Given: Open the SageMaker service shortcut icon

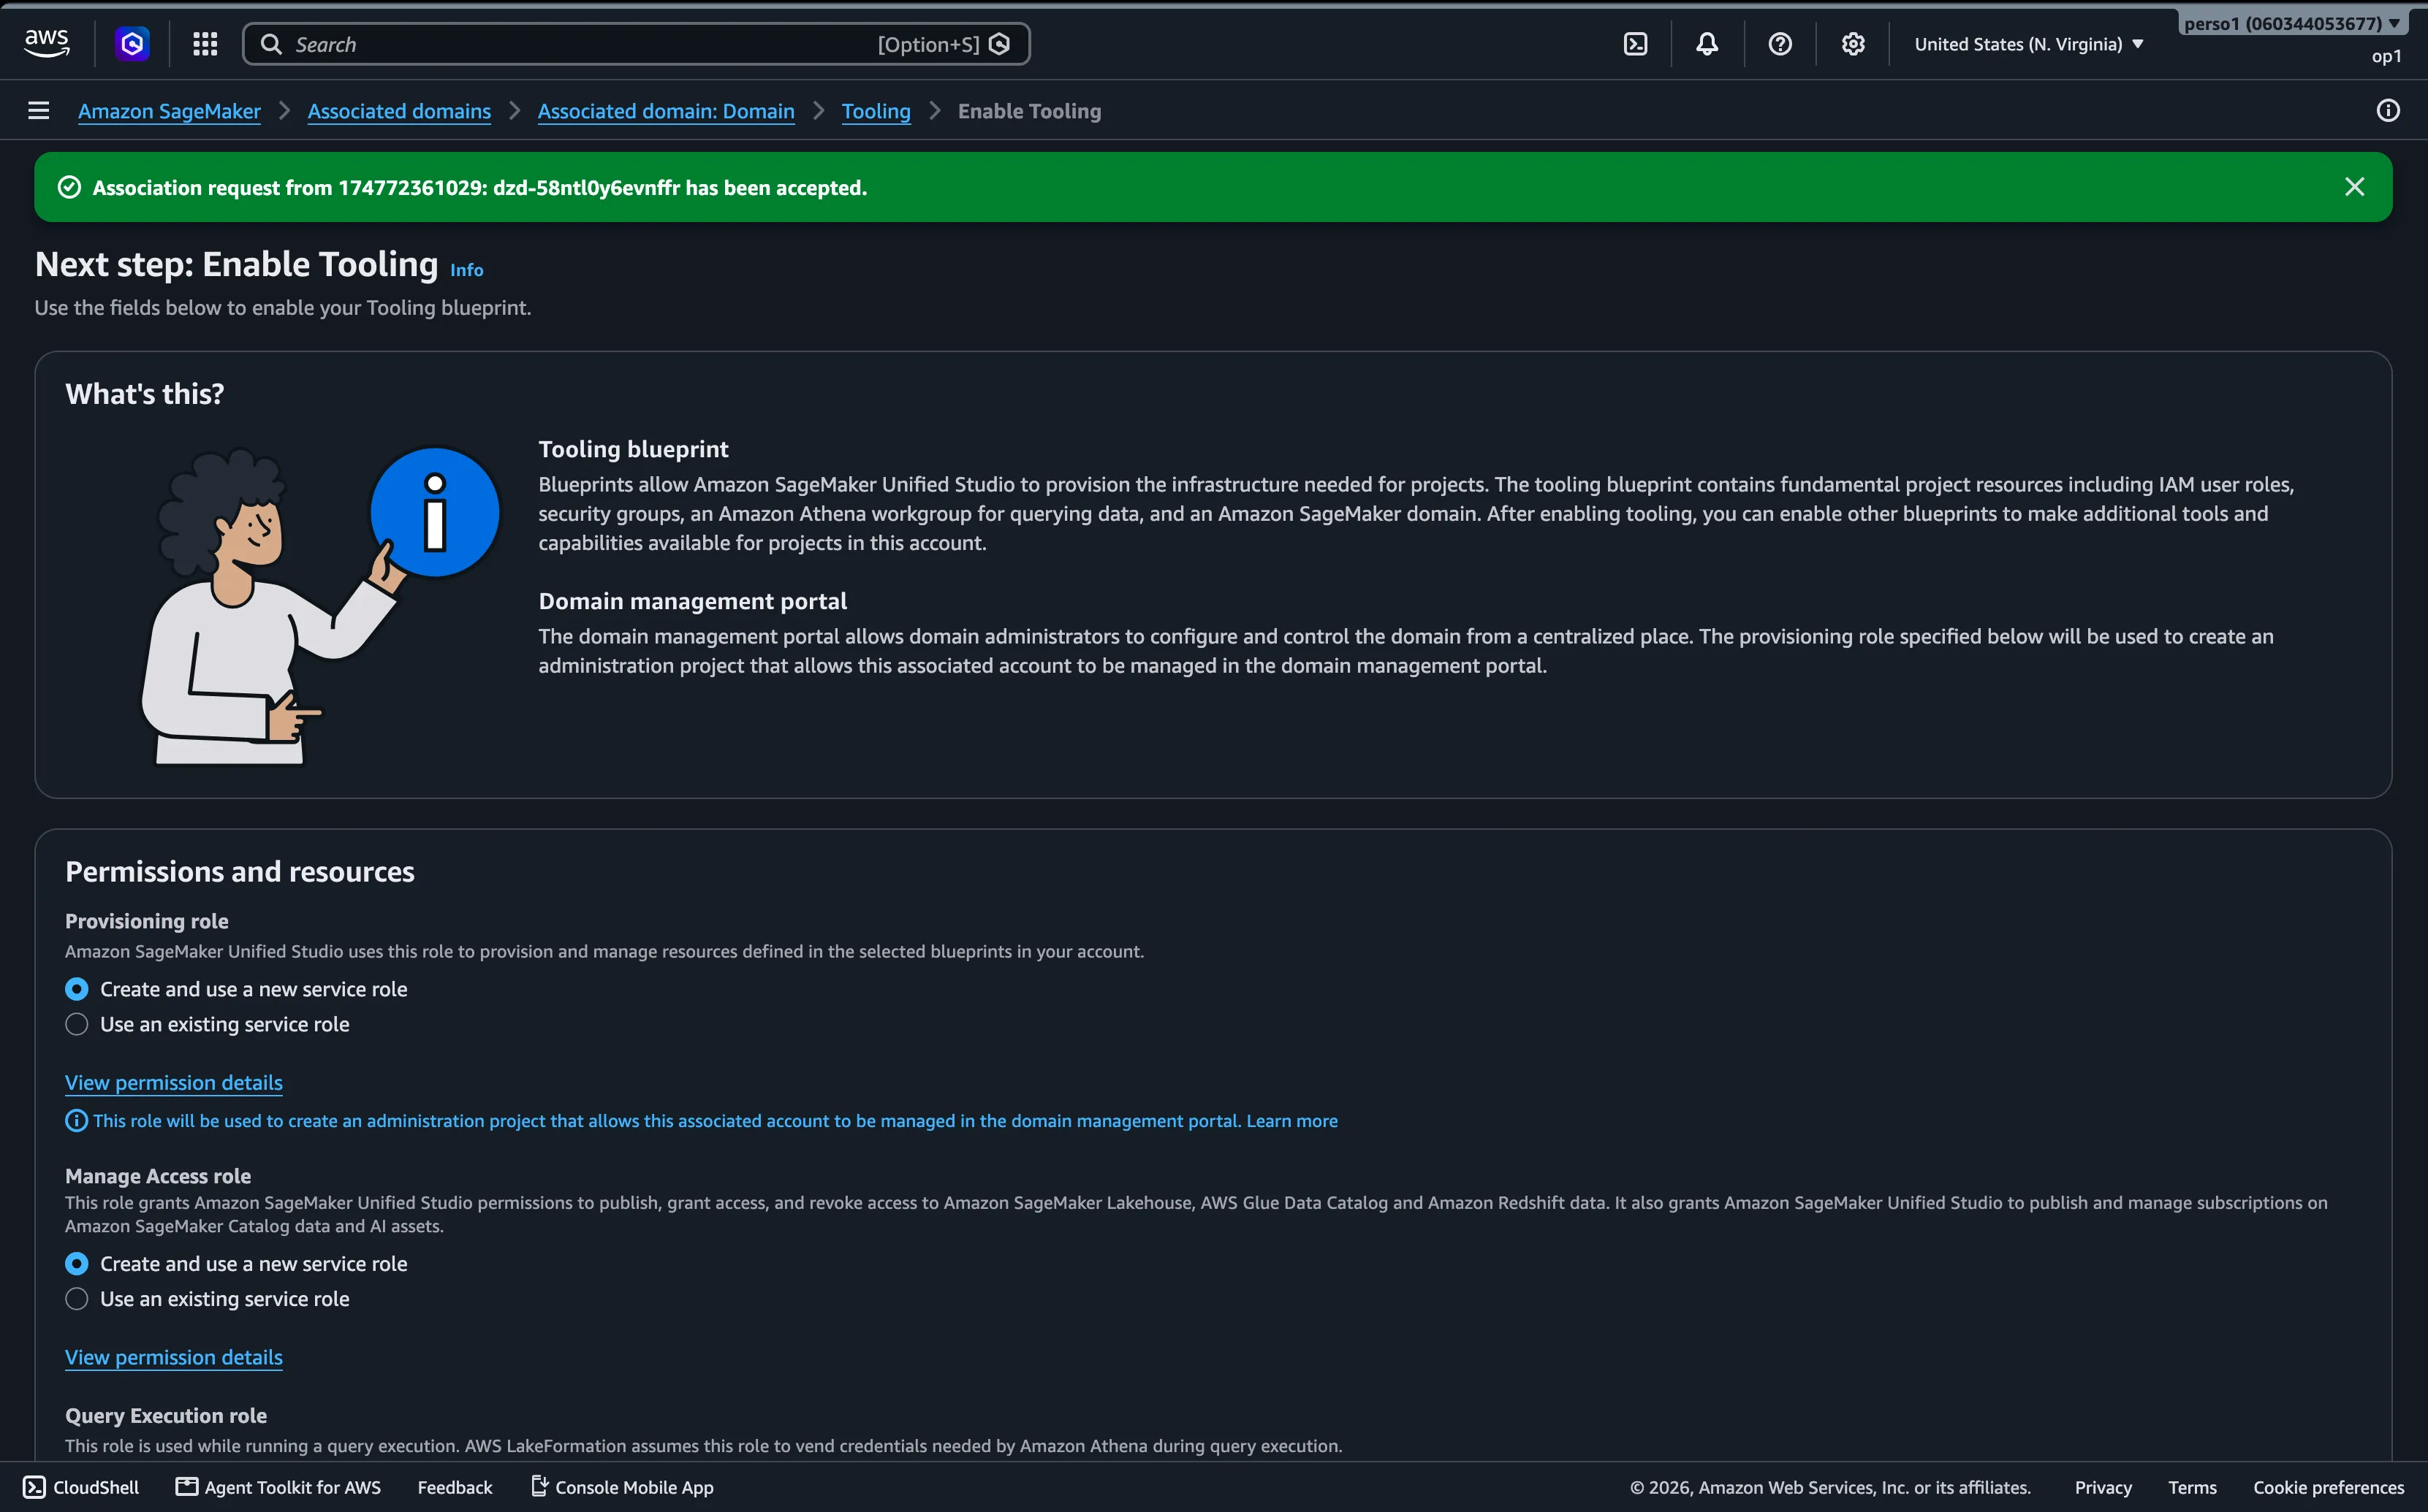Looking at the screenshot, I should 132,44.
